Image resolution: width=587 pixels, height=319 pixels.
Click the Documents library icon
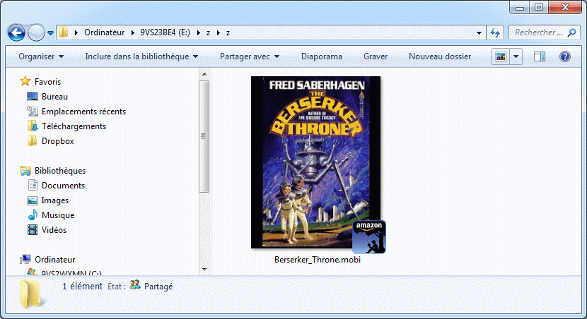click(33, 186)
